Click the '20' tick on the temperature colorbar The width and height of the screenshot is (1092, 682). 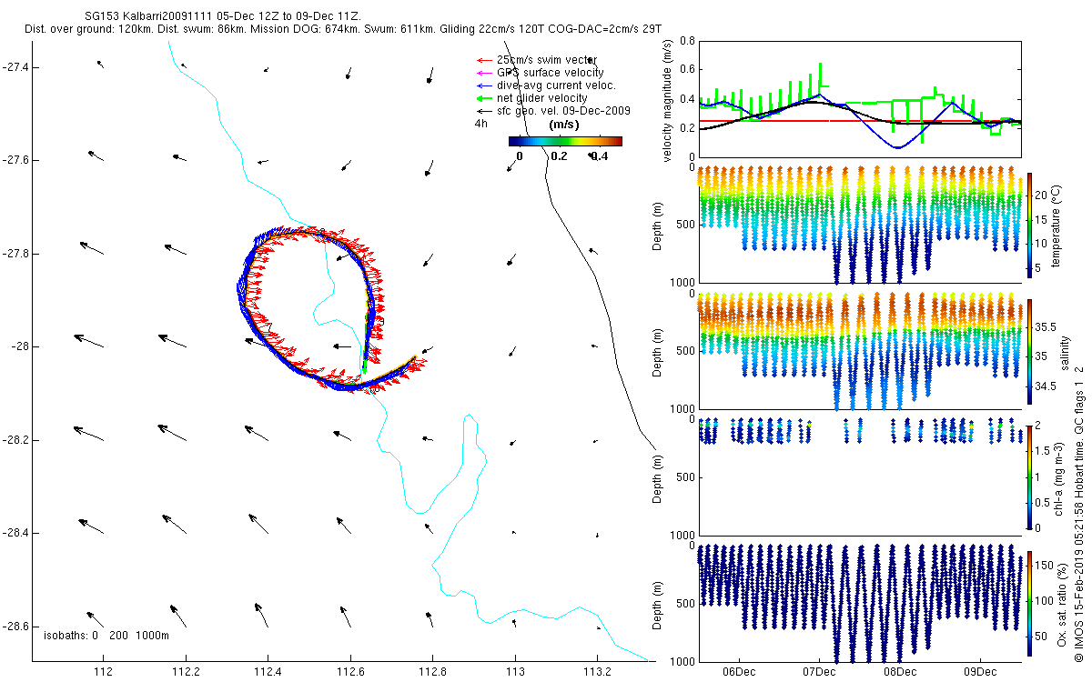point(1041,195)
